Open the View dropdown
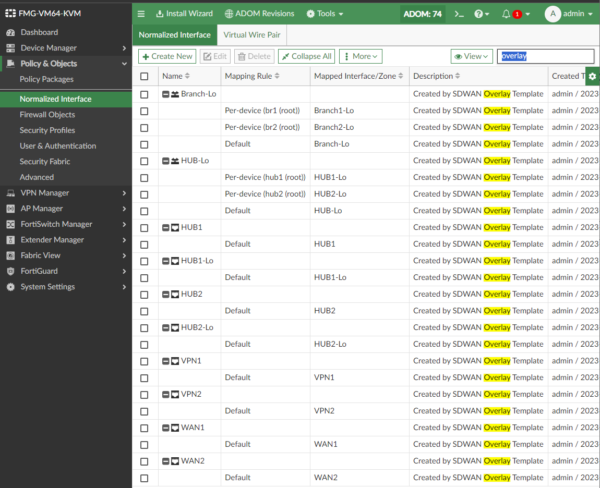 pyautogui.click(x=472, y=56)
